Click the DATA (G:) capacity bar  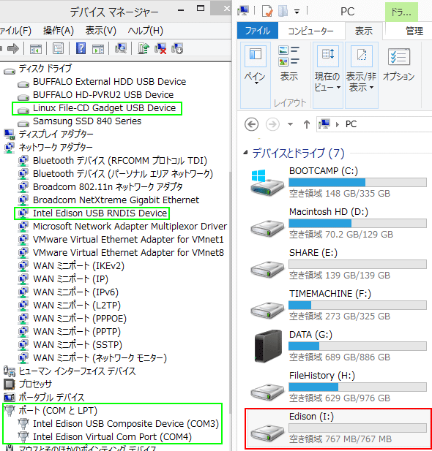357,346
